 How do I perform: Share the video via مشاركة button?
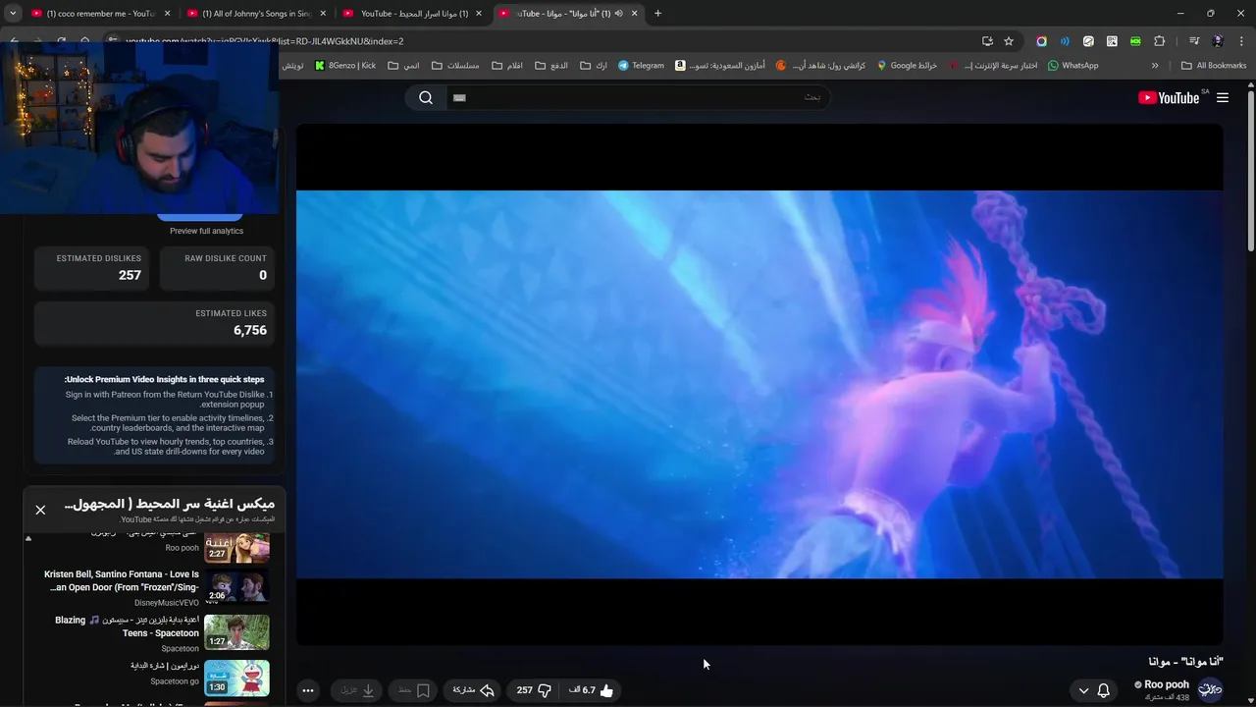click(473, 690)
